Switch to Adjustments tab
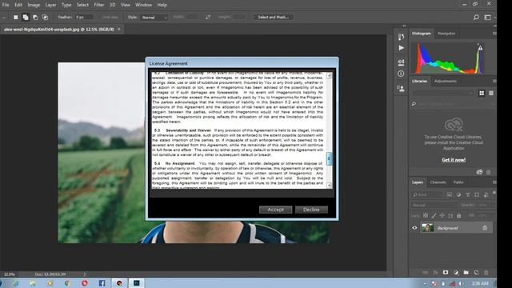This screenshot has width=512, height=288. pos(446,81)
